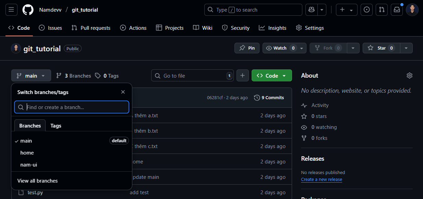The height and width of the screenshot is (199, 423).
Task: Expand the Copilot dropdown arrow
Action: click(x=322, y=10)
